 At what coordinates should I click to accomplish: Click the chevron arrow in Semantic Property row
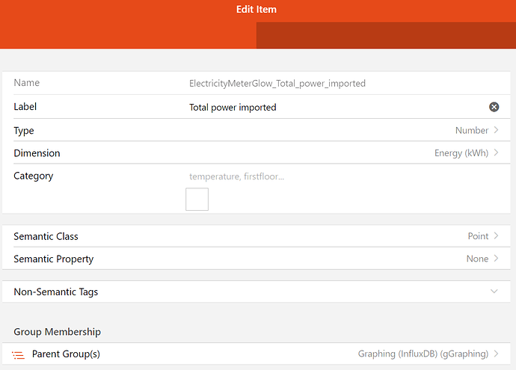click(496, 259)
